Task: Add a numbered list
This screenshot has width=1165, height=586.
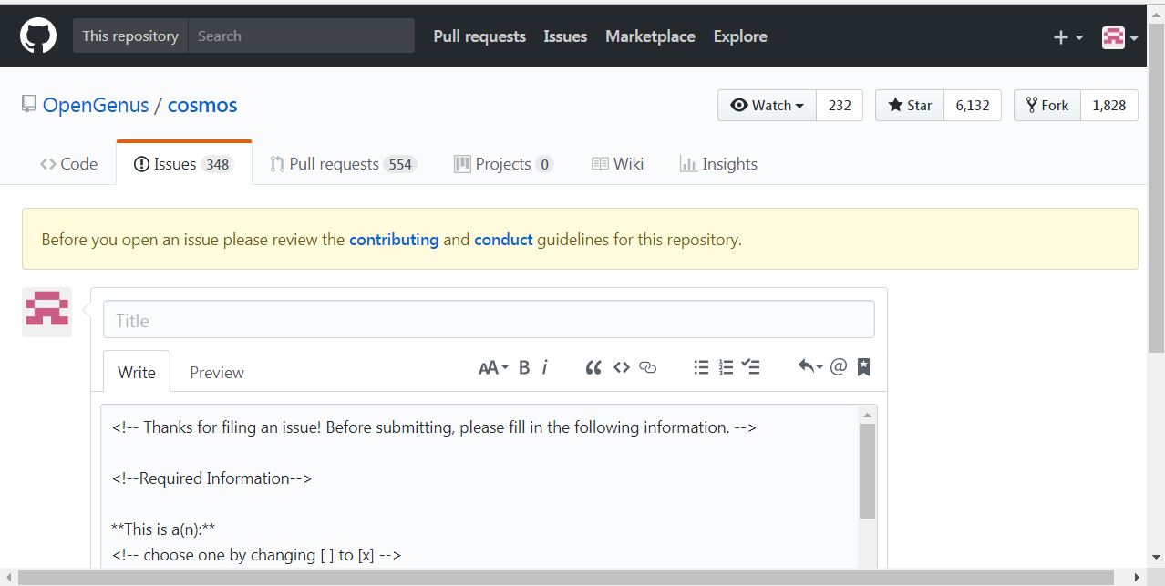Action: (726, 367)
